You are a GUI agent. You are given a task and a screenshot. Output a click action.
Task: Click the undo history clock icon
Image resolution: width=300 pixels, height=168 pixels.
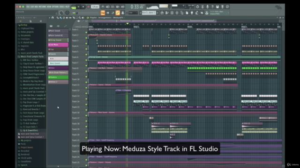(198, 7)
